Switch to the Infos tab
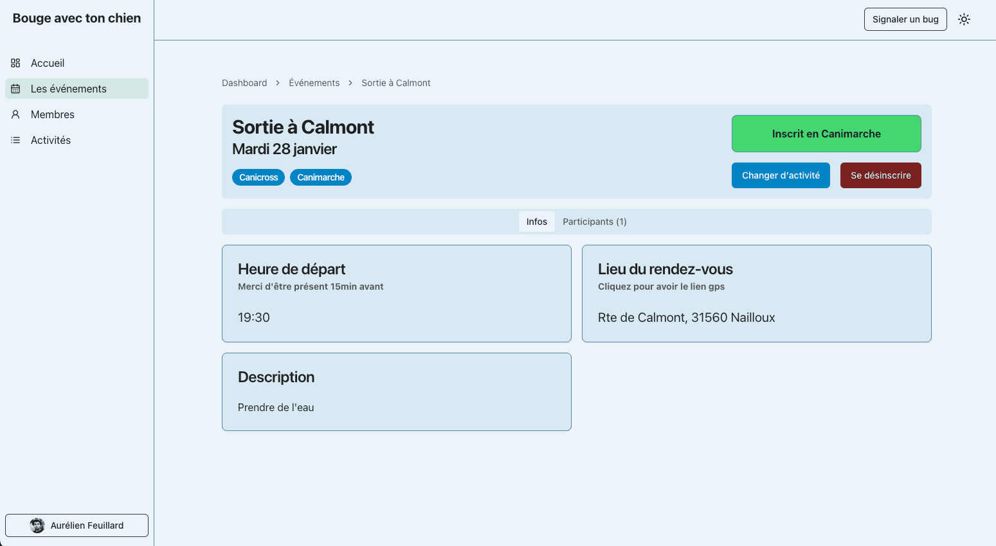The height and width of the screenshot is (546, 996). click(537, 222)
